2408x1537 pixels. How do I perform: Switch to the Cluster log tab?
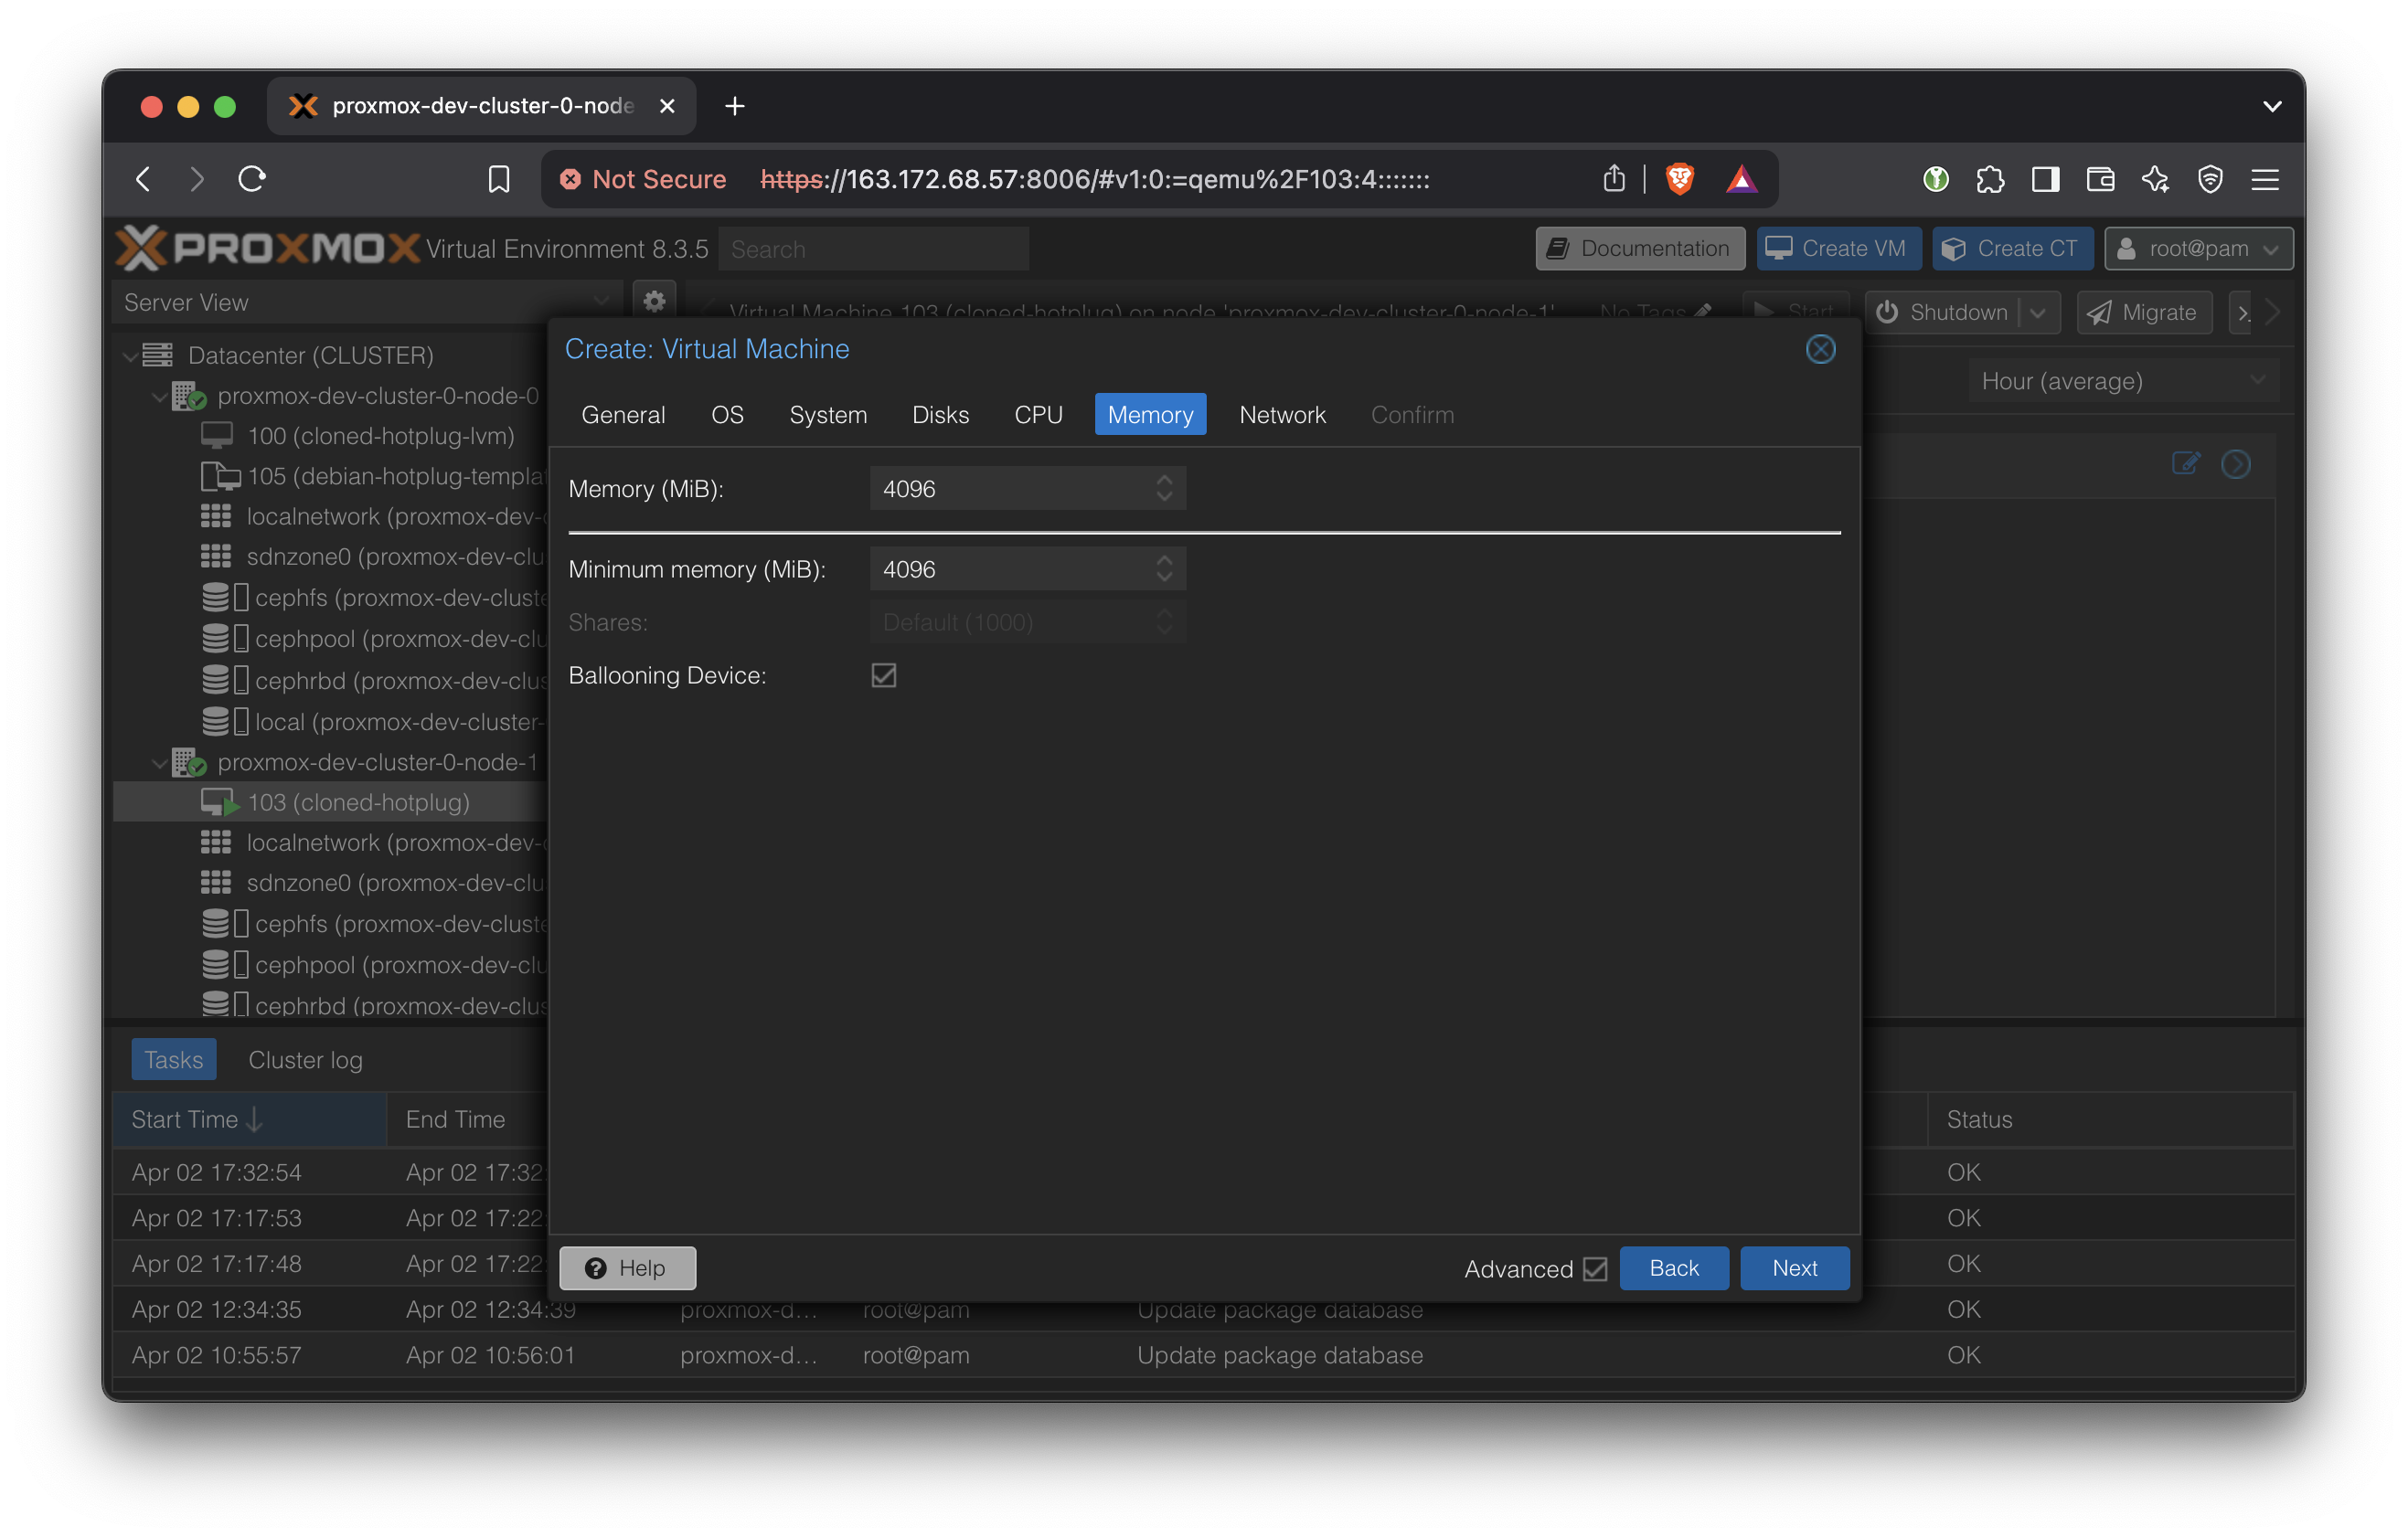coord(305,1059)
